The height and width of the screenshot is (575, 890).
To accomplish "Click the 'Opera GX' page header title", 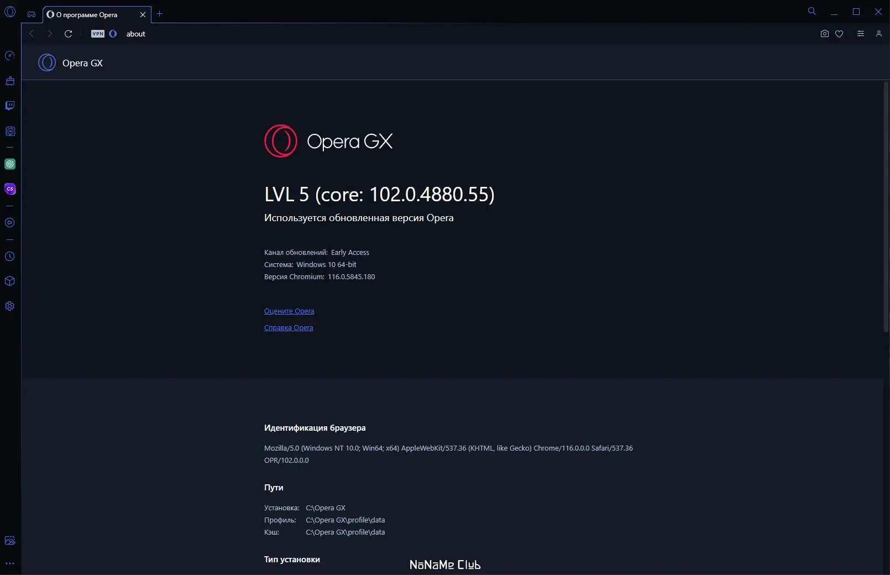I will pyautogui.click(x=82, y=63).
